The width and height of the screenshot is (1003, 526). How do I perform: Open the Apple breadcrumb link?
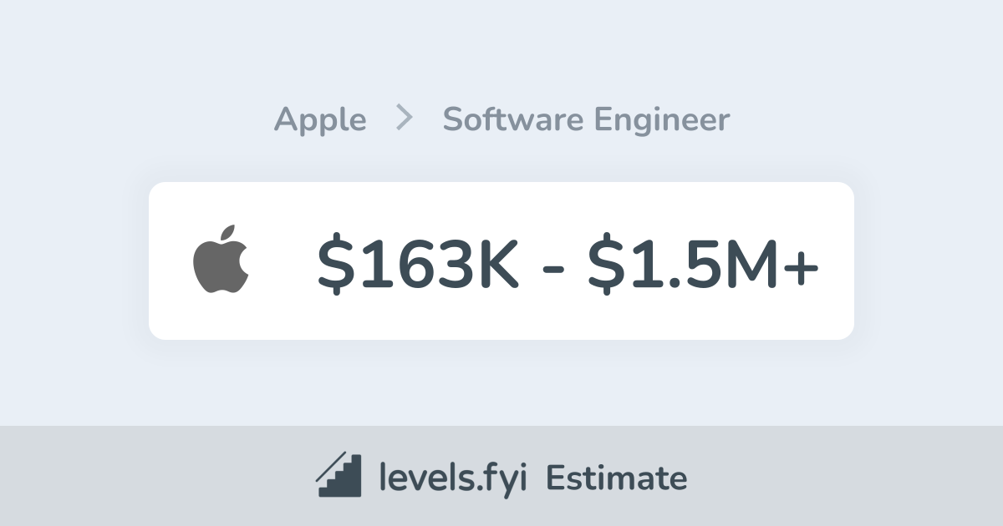pyautogui.click(x=320, y=121)
